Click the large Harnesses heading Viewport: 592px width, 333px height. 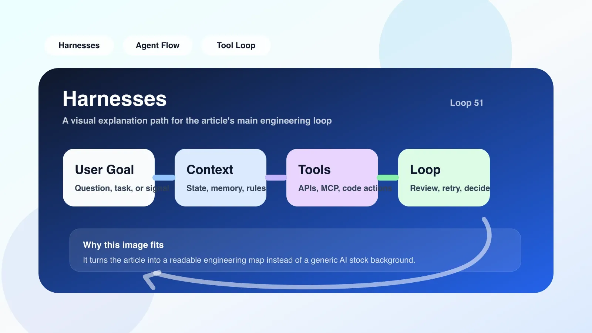[x=115, y=99]
